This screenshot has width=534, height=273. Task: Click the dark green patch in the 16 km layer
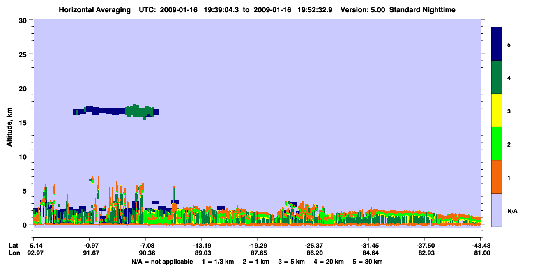tap(140, 111)
